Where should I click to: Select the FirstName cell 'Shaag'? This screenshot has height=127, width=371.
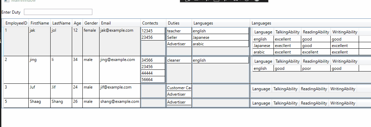point(40,103)
